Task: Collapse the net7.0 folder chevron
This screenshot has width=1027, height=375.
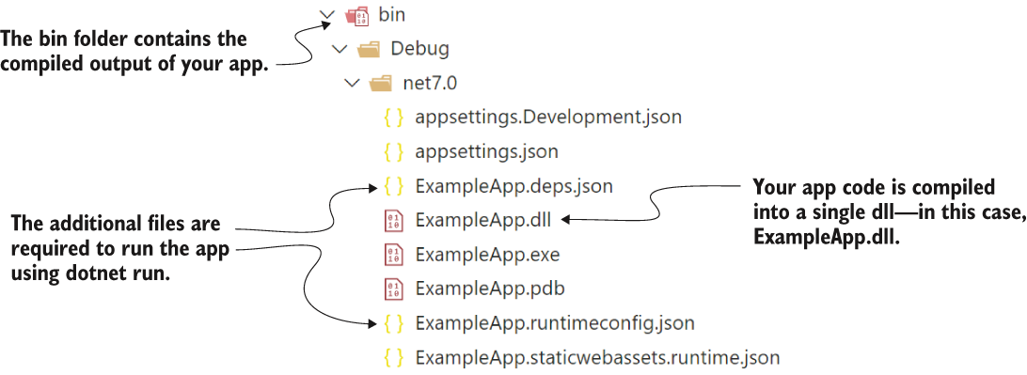Action: [352, 84]
